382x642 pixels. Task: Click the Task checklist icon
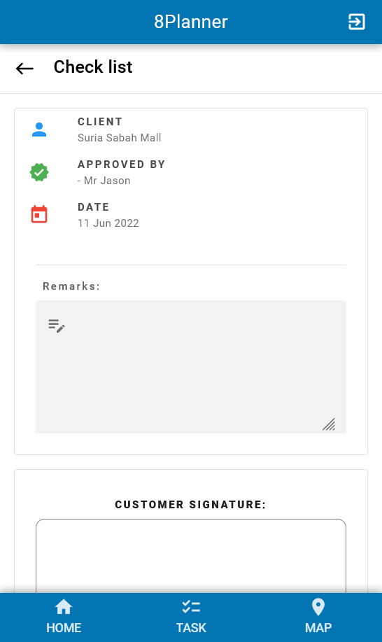click(191, 607)
